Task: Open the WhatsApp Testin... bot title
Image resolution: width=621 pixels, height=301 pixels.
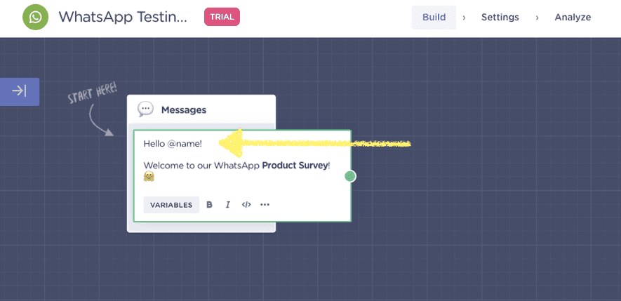Action: 123,17
